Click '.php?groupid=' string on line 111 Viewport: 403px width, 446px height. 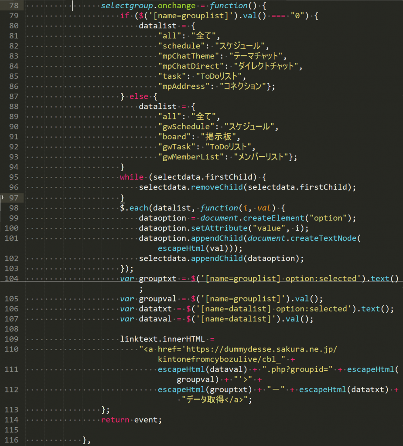(x=297, y=369)
